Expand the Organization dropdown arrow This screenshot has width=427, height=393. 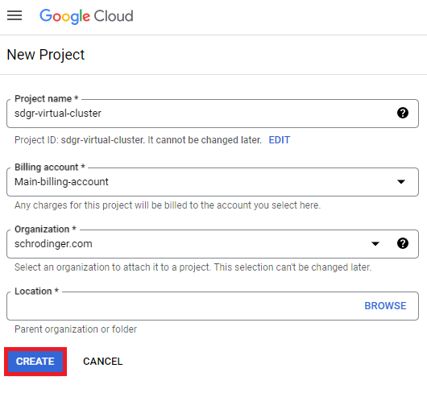pyautogui.click(x=375, y=243)
